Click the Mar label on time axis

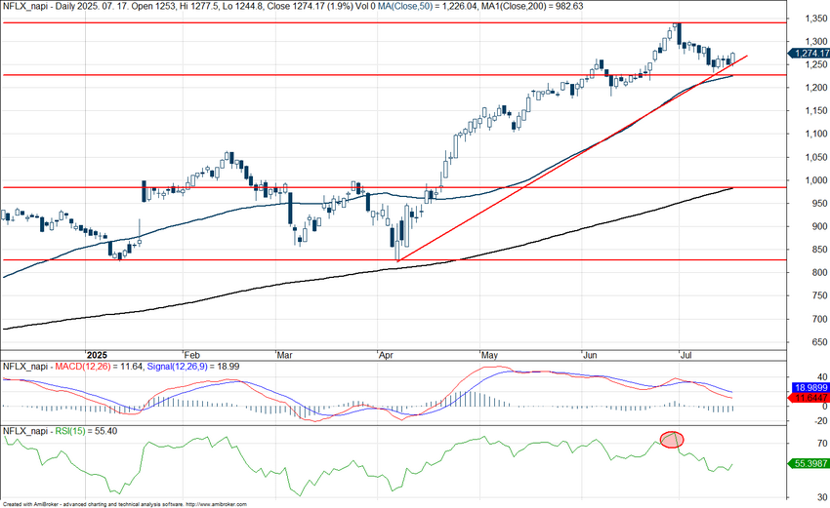(x=285, y=355)
